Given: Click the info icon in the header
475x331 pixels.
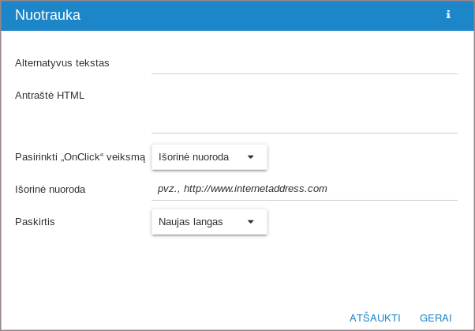Looking at the screenshot, I should (448, 14).
